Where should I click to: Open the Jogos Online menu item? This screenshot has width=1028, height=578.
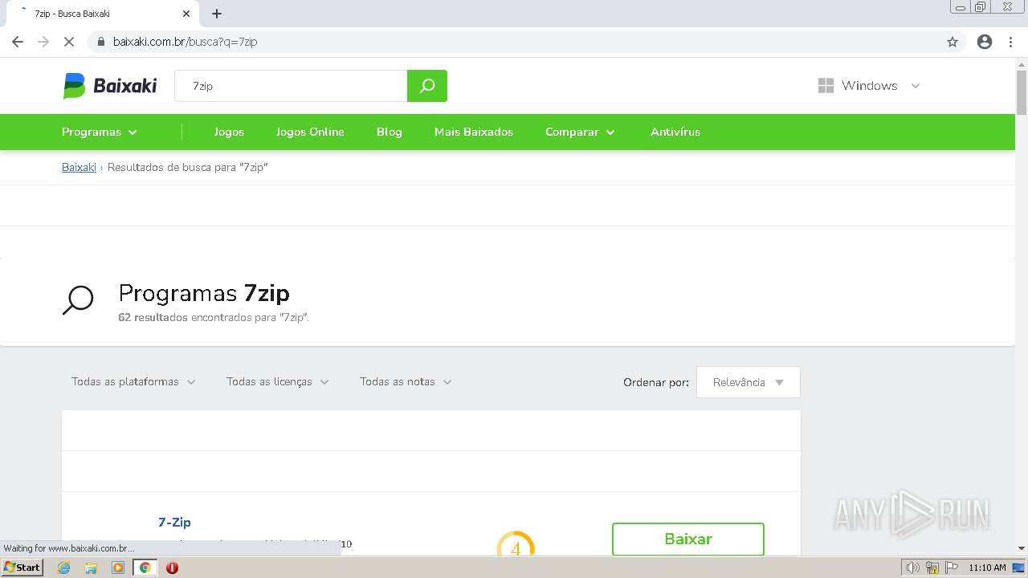point(310,132)
